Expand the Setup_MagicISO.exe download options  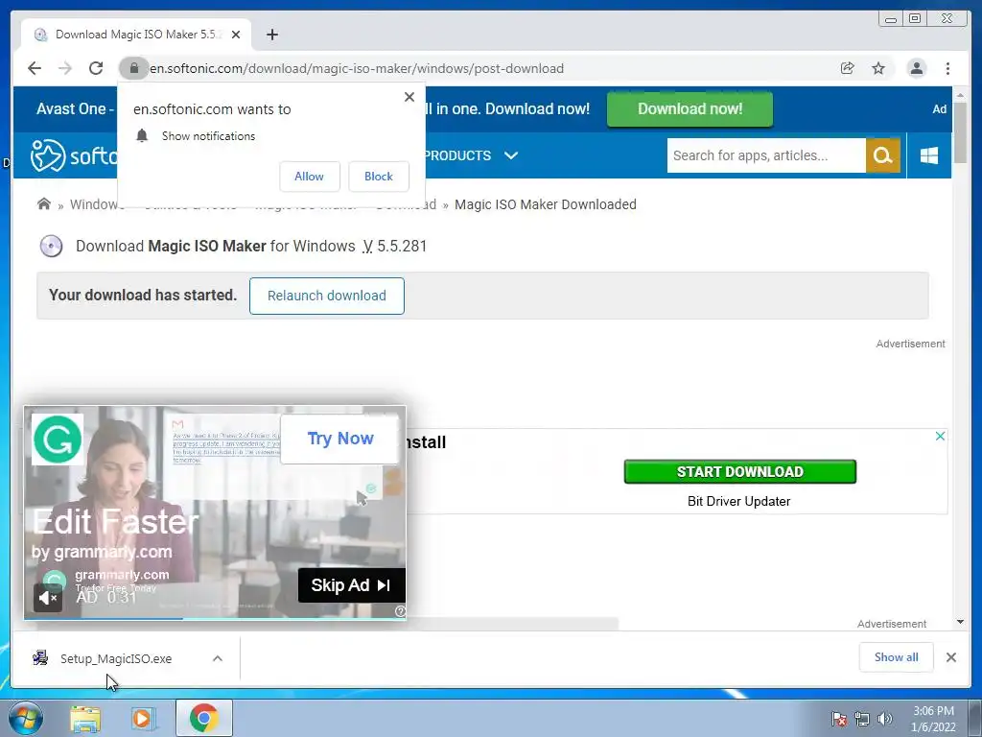pos(218,658)
